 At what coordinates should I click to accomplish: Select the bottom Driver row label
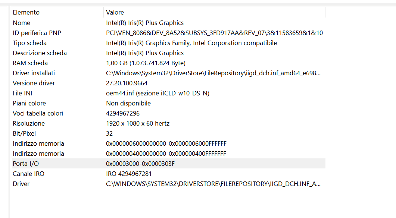point(21,184)
